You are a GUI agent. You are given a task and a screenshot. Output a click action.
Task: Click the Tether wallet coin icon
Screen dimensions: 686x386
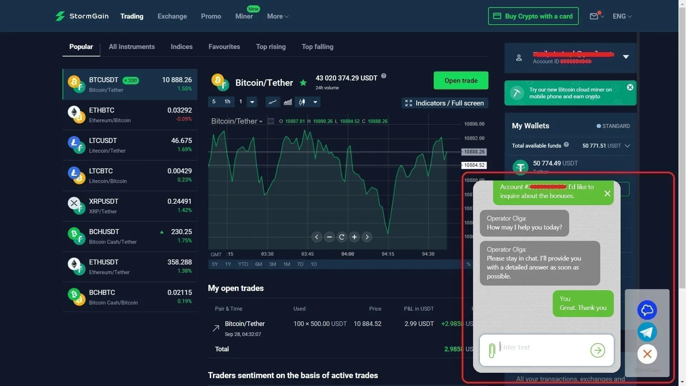pyautogui.click(x=521, y=167)
